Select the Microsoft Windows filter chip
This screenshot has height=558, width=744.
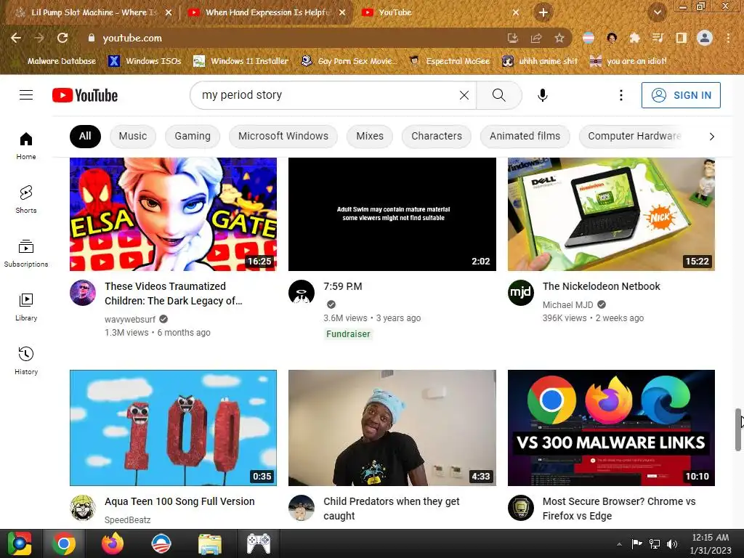(x=283, y=136)
